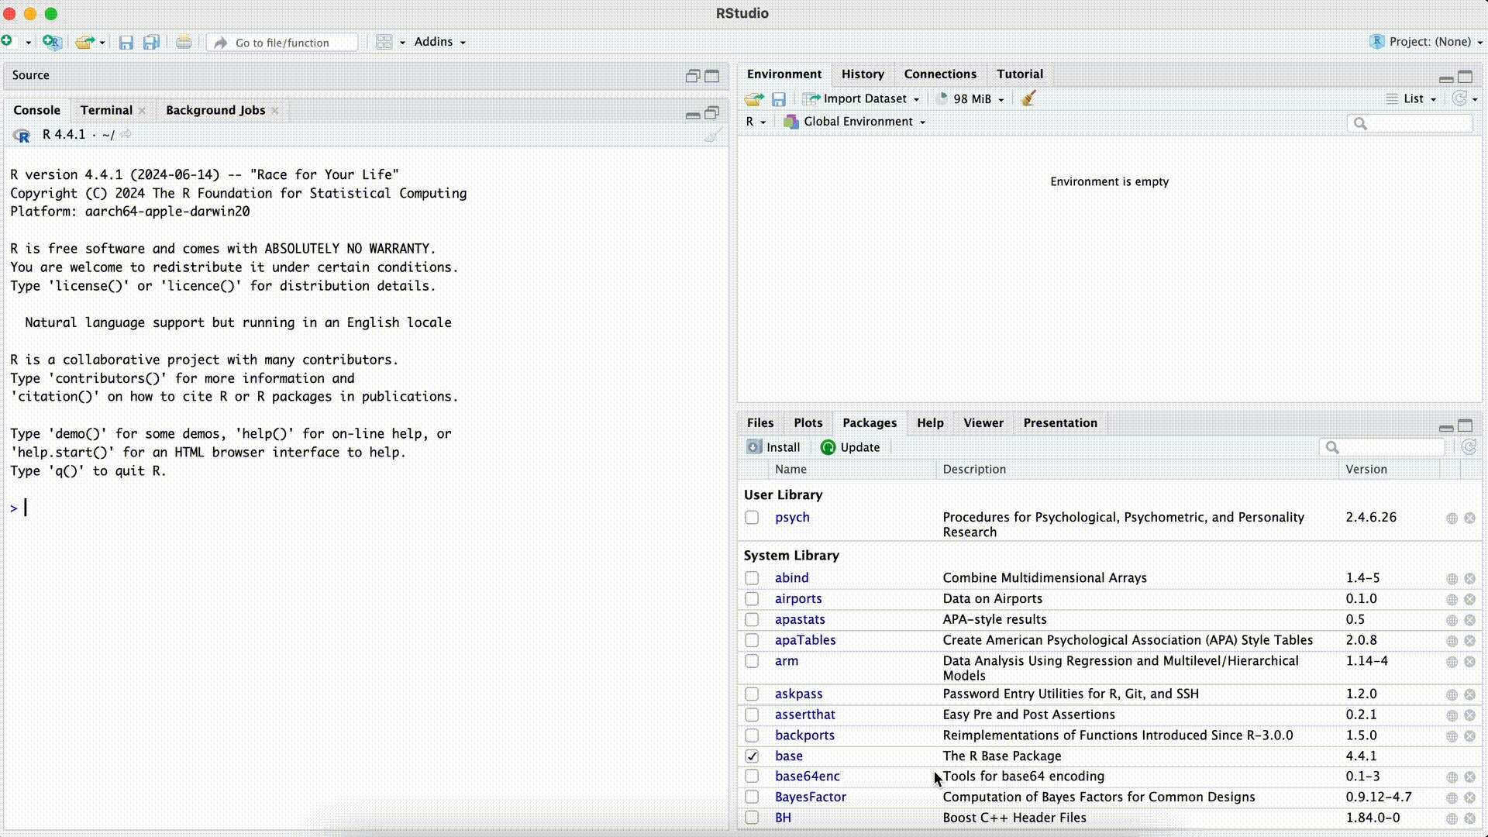Uncheck the base package checkbox
The image size is (1488, 837).
(x=752, y=756)
